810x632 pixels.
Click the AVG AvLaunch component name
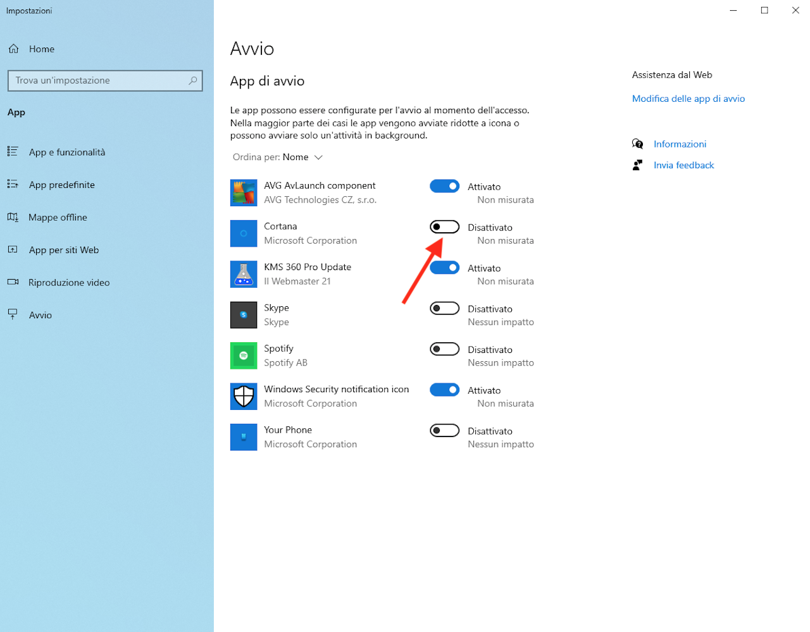320,185
